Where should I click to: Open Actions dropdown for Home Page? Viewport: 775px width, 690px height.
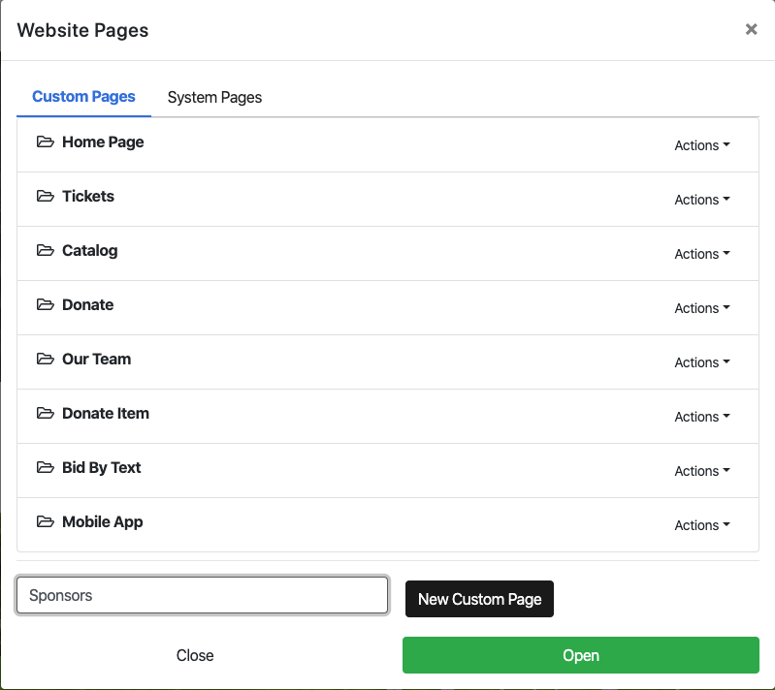(701, 145)
